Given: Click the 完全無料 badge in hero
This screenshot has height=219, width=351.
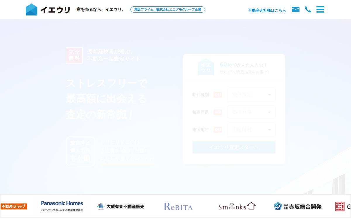Looking at the screenshot, I should [x=74, y=55].
